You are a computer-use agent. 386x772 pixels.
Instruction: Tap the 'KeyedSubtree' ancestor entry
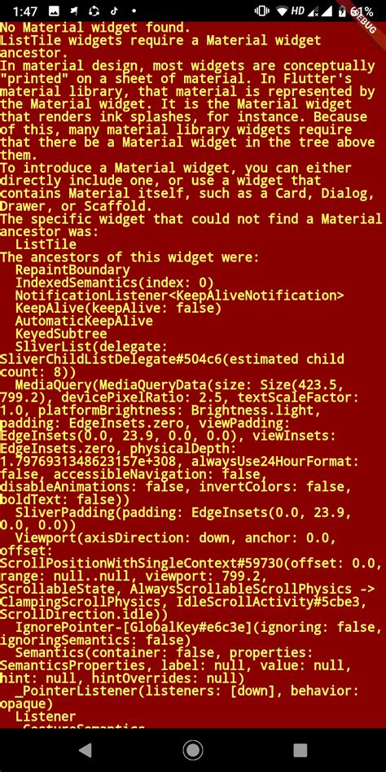click(x=61, y=334)
